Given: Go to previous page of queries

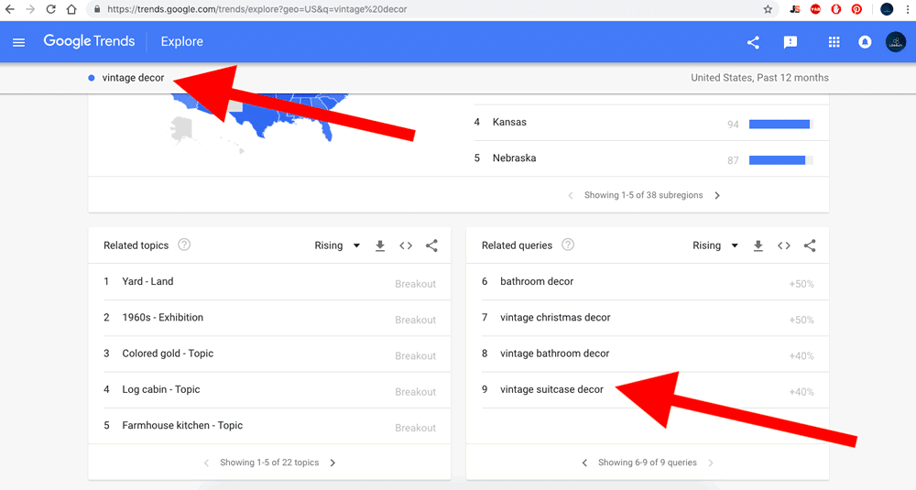Looking at the screenshot, I should [x=584, y=463].
